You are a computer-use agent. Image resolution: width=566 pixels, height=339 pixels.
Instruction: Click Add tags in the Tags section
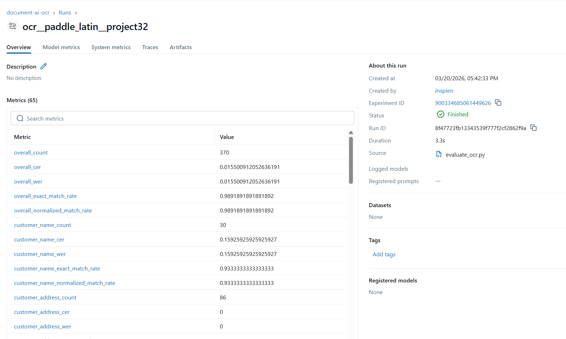384,255
